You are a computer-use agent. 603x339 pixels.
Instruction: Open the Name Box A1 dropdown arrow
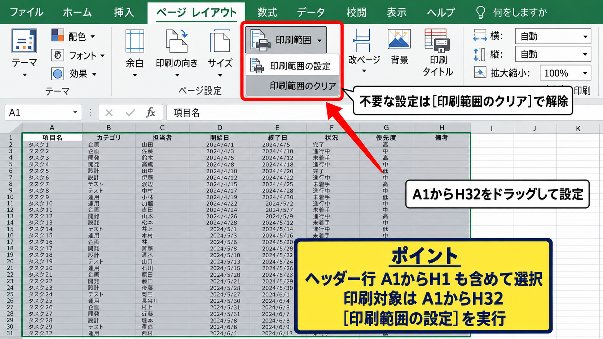pyautogui.click(x=75, y=112)
